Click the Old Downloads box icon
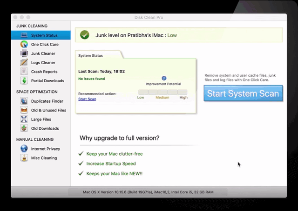This screenshot has width=298, height=211. [24, 128]
